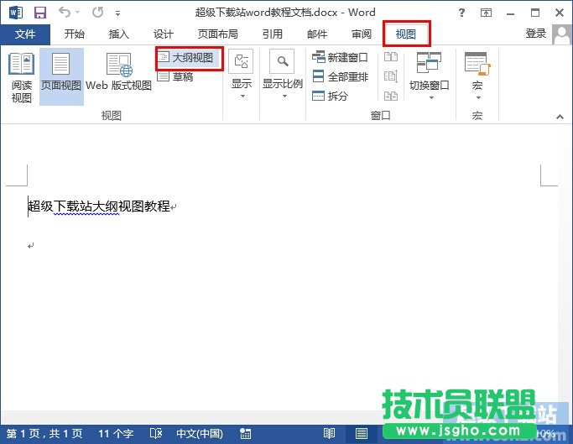Click the user account avatar icon
573x444 pixels.
click(x=561, y=34)
